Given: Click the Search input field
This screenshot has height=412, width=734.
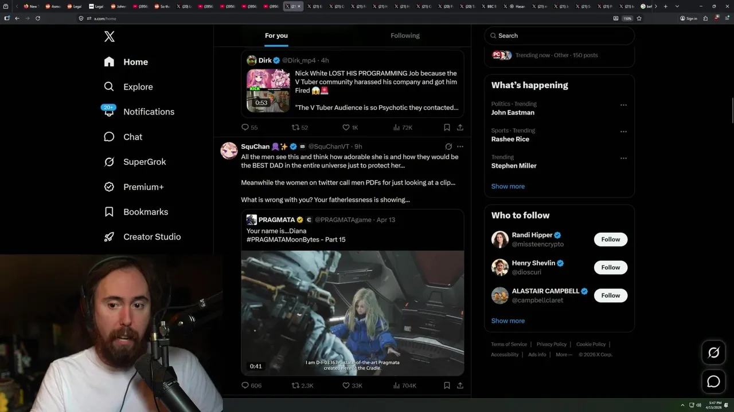Looking at the screenshot, I should click(560, 35).
